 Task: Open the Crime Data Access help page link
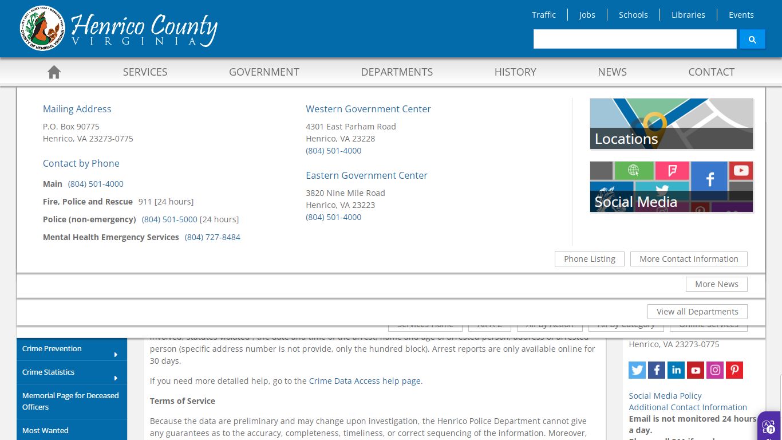tap(365, 381)
